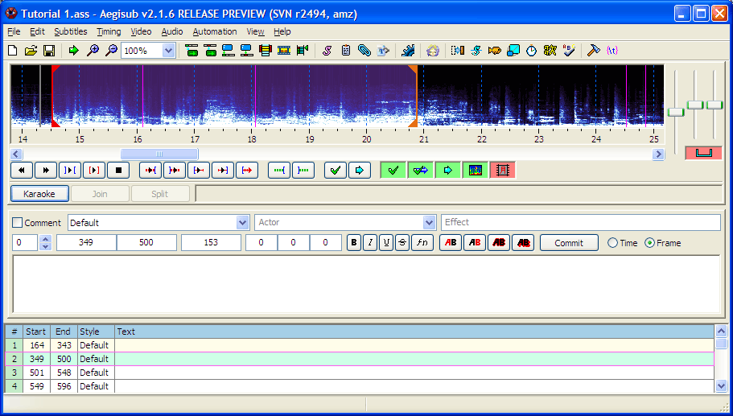The image size is (733, 416).
Task: Open the Styling Assistant icon
Action: tap(476, 51)
